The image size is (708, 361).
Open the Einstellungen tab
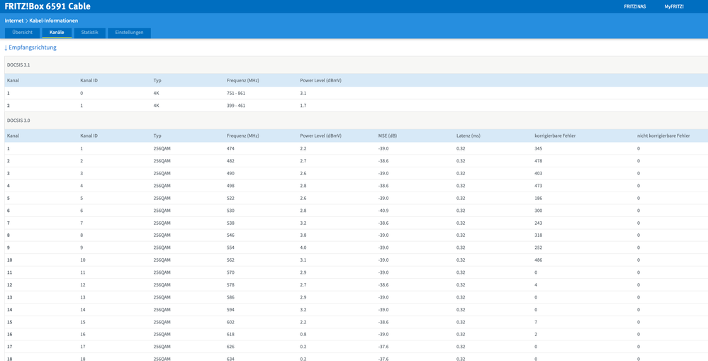(129, 33)
